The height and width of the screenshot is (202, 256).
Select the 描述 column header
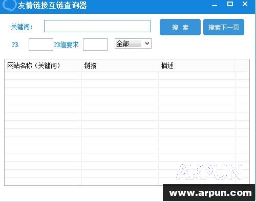197,65
